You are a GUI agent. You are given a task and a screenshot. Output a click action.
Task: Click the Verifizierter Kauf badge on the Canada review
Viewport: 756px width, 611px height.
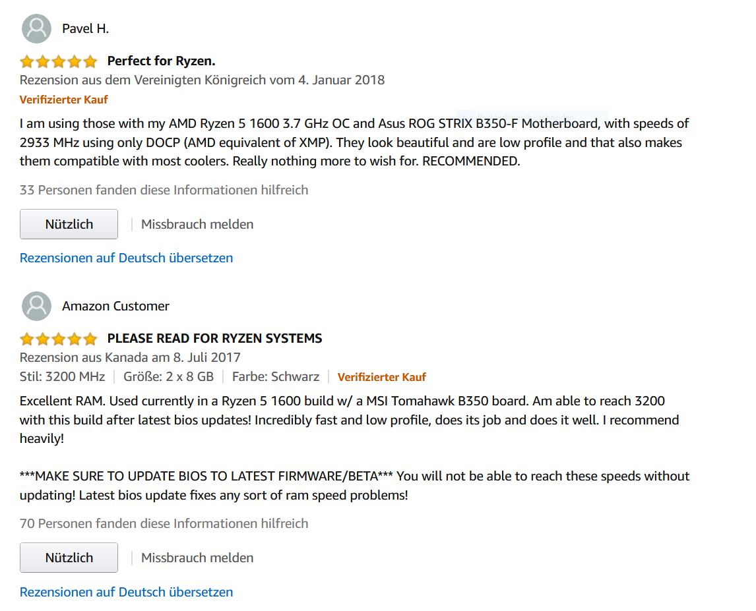(383, 376)
